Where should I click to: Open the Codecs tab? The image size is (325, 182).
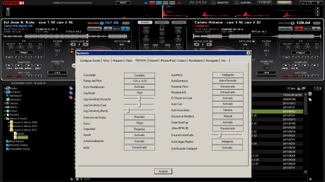tap(182, 61)
